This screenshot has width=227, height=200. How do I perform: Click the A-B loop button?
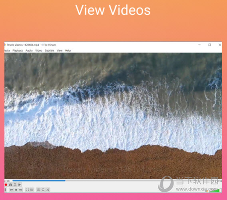[15, 185]
